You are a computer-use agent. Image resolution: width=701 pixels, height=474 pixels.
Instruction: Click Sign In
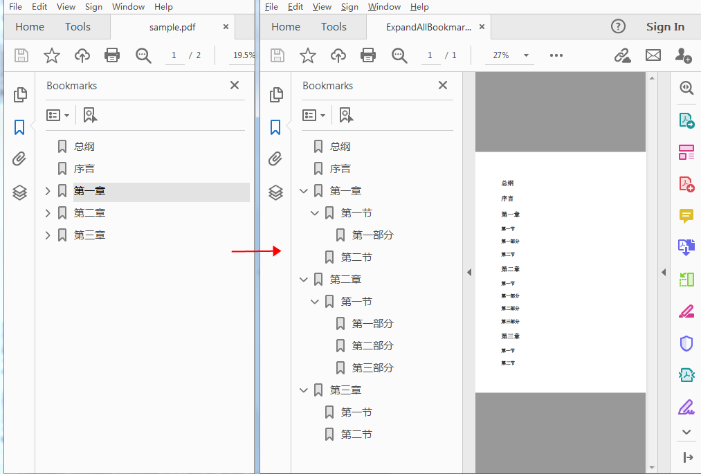[665, 27]
